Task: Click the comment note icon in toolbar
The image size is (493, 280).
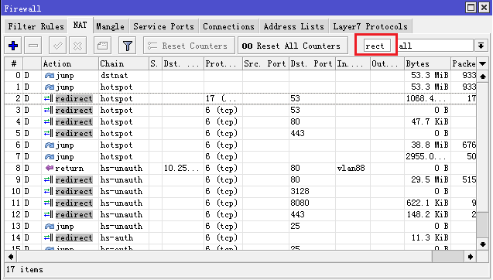Action: [x=102, y=46]
